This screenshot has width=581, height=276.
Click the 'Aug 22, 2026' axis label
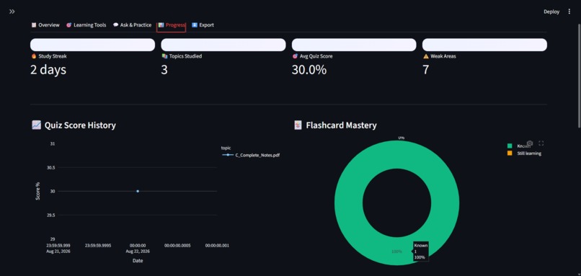coord(138,251)
